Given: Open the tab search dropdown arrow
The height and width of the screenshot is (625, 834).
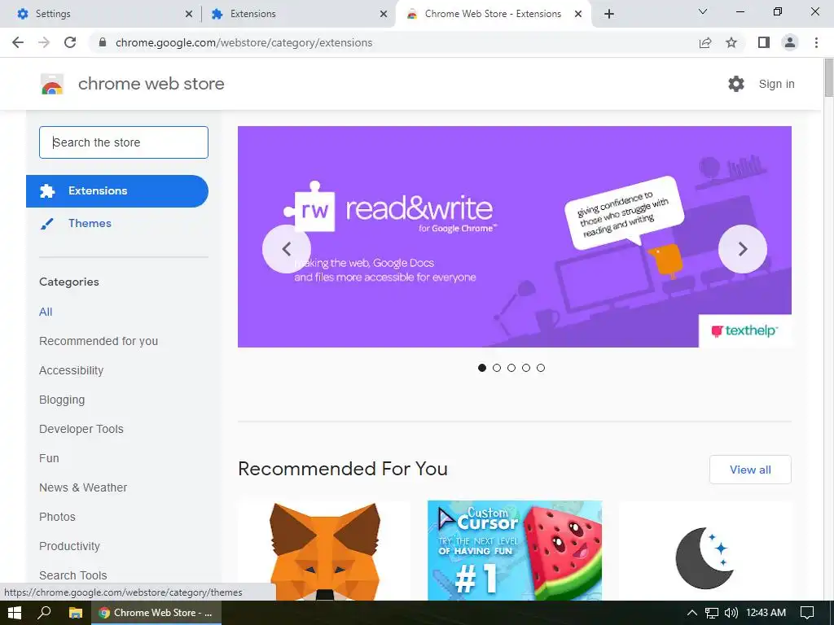Looking at the screenshot, I should pos(703,11).
